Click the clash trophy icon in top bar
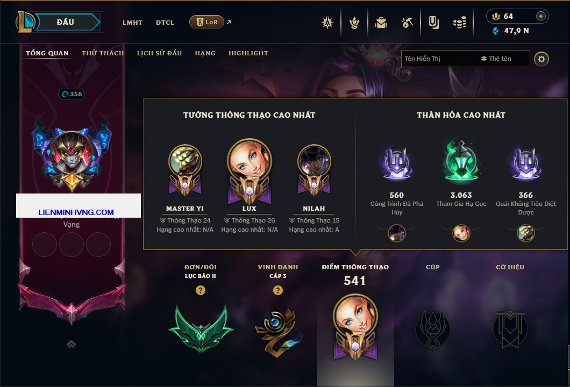 point(354,23)
